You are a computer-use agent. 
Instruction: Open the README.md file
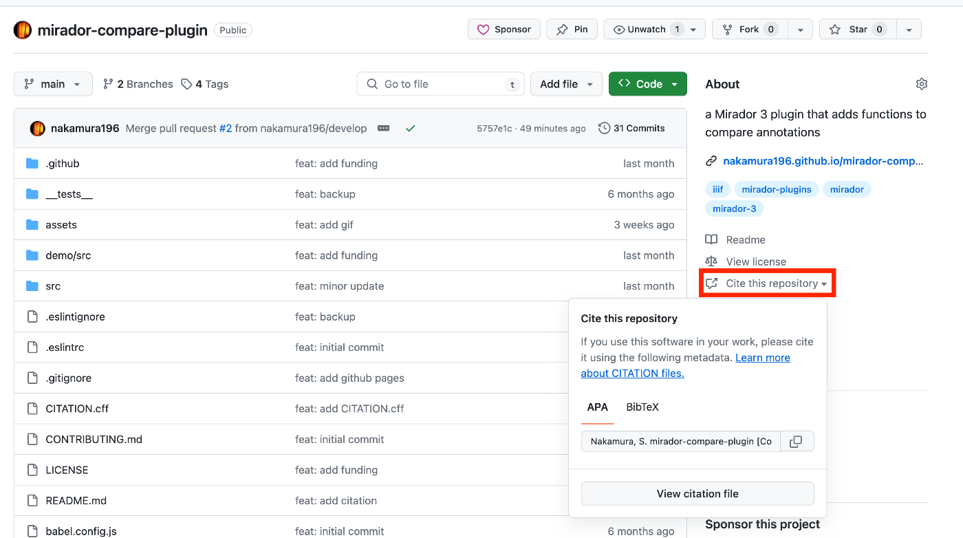[76, 501]
